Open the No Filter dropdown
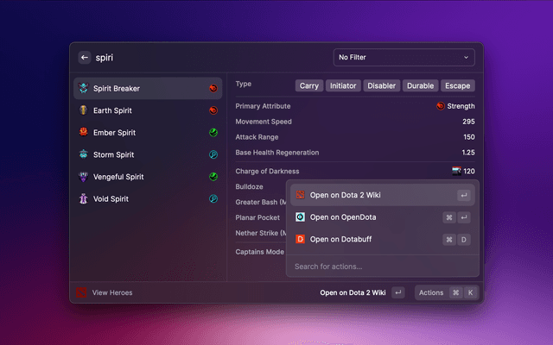553x345 pixels. click(404, 58)
